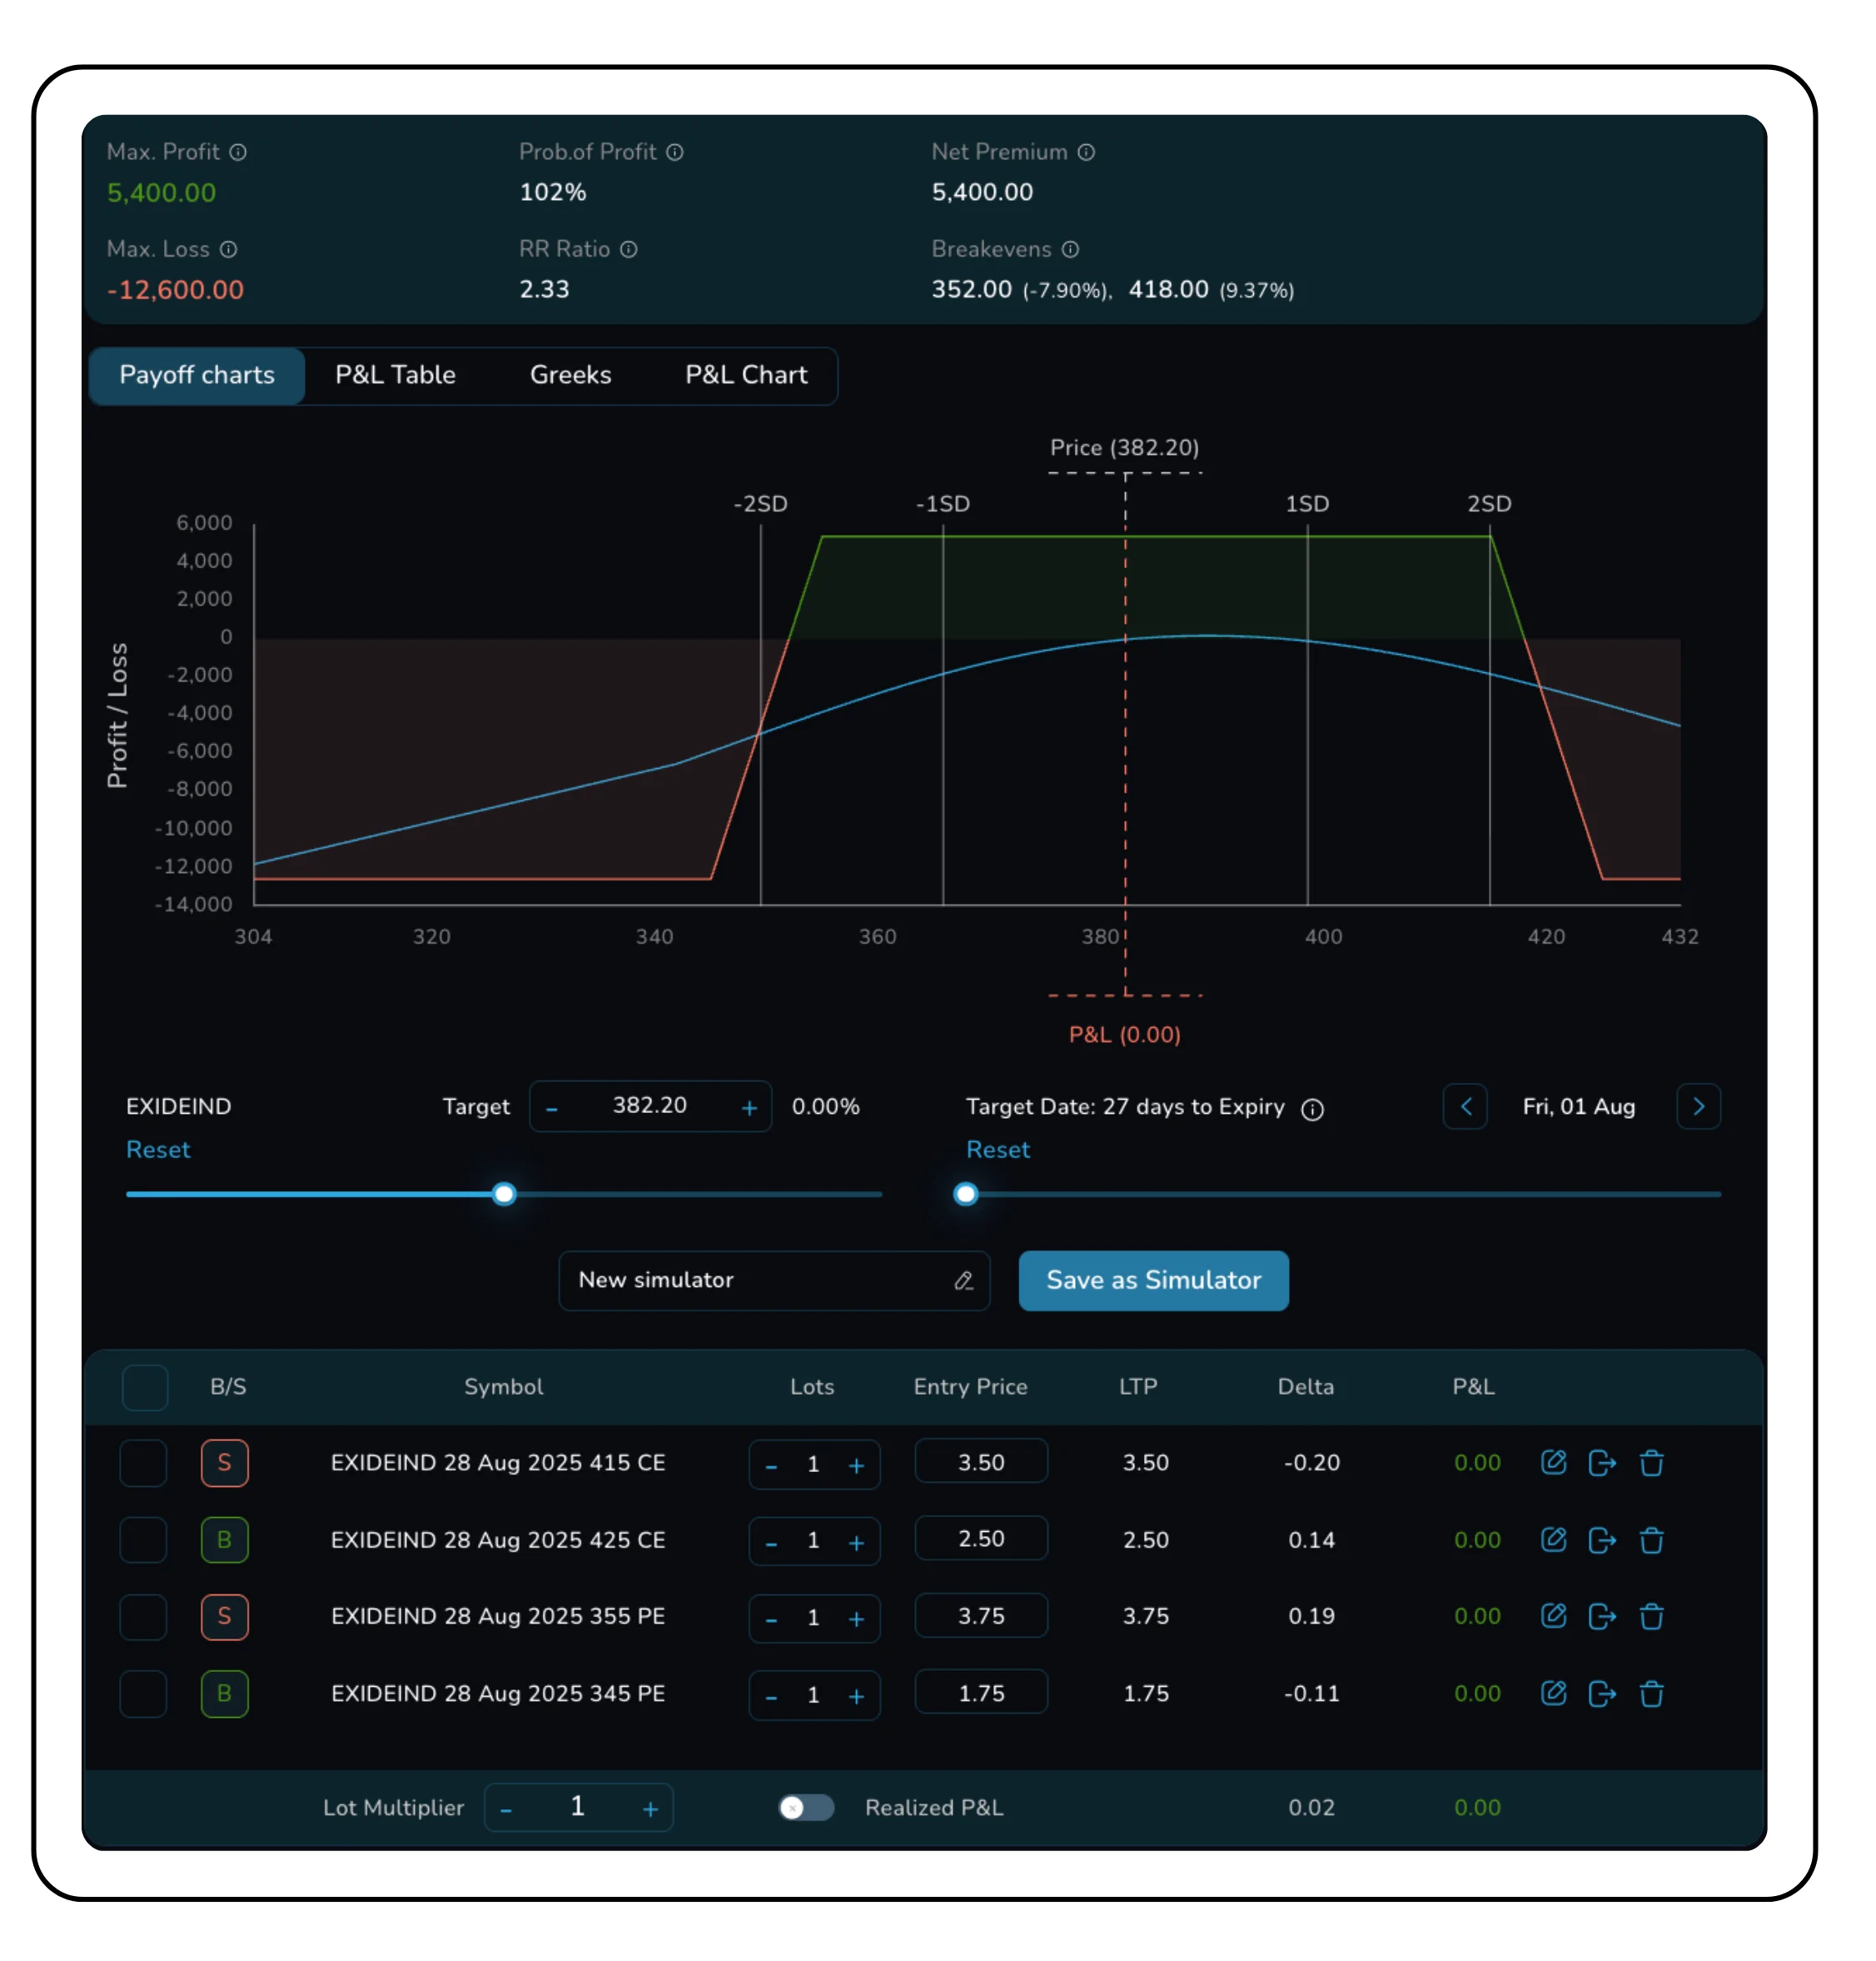This screenshot has height=1961, width=1876.
Task: Select checkbox for 415 CE row
Action: point(143,1463)
